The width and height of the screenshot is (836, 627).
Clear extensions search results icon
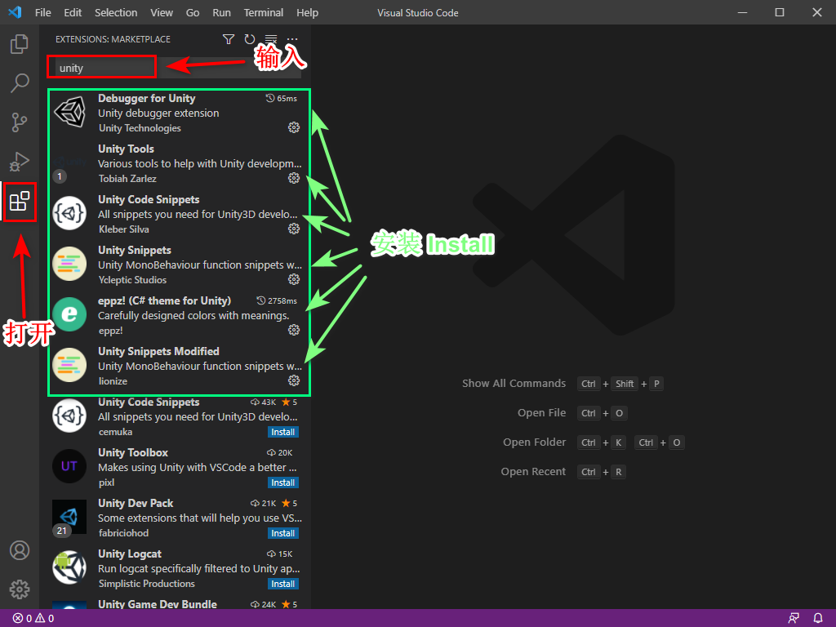[271, 39]
